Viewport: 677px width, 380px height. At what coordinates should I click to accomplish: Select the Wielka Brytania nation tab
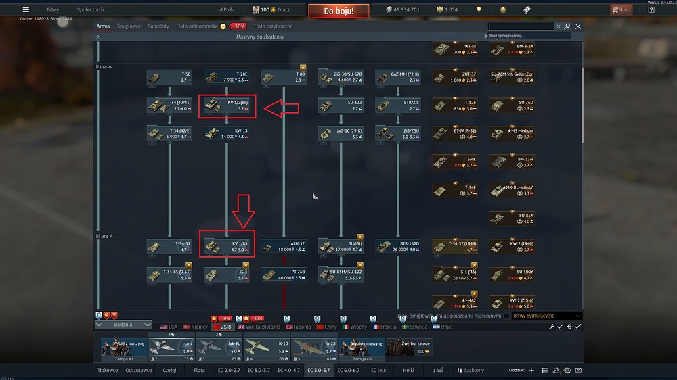pos(259,327)
